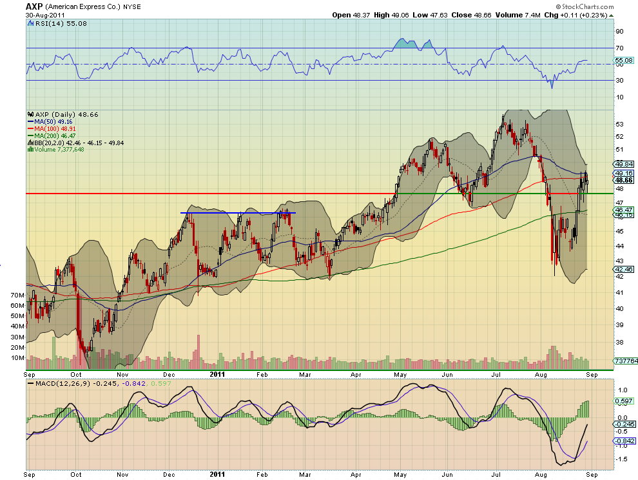Click the blue MA(50) legend line swatch
The width and height of the screenshot is (638, 480).
click(30, 122)
